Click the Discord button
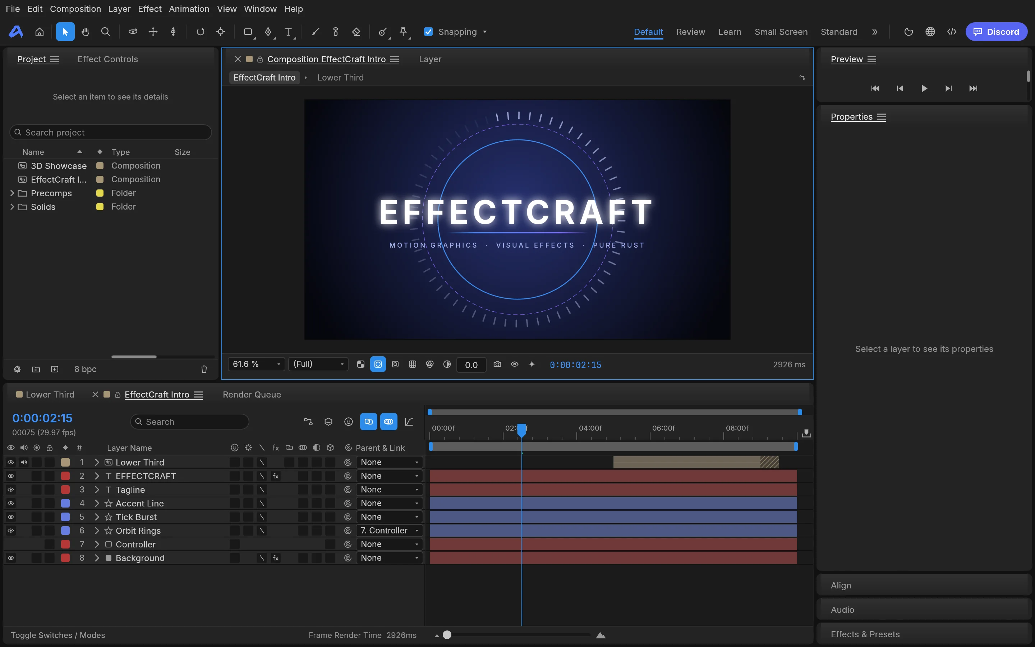Viewport: 1035px width, 647px height. coord(996,32)
